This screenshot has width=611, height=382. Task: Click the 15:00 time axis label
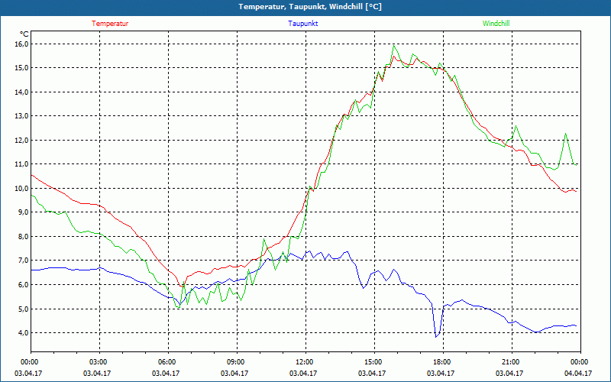coord(374,362)
